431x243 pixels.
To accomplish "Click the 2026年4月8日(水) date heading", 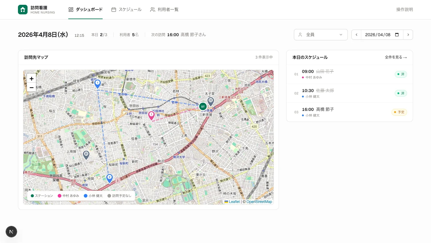I will (x=43, y=35).
